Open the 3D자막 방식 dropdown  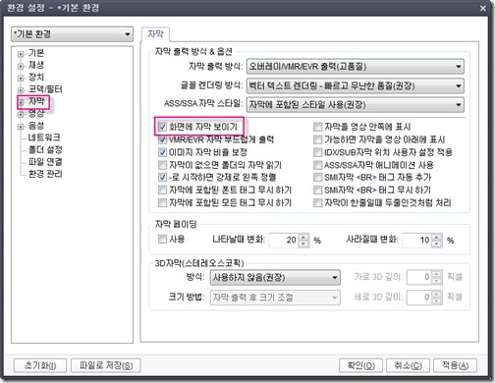tap(275, 278)
